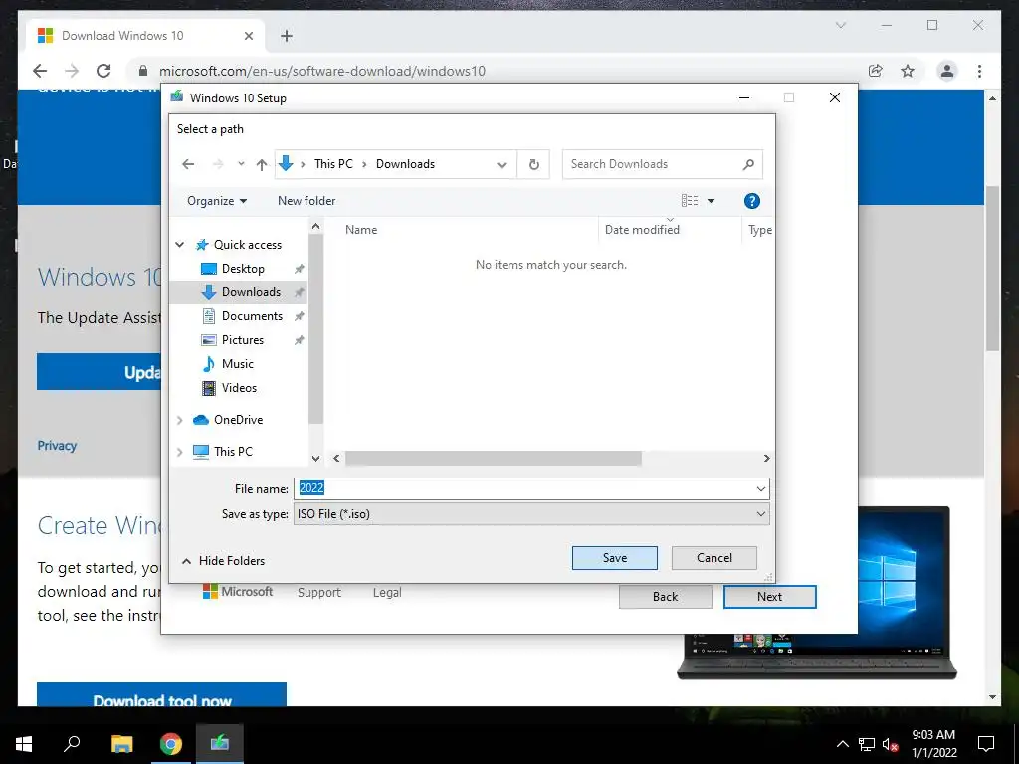Go up one folder level arrow

pyautogui.click(x=262, y=164)
